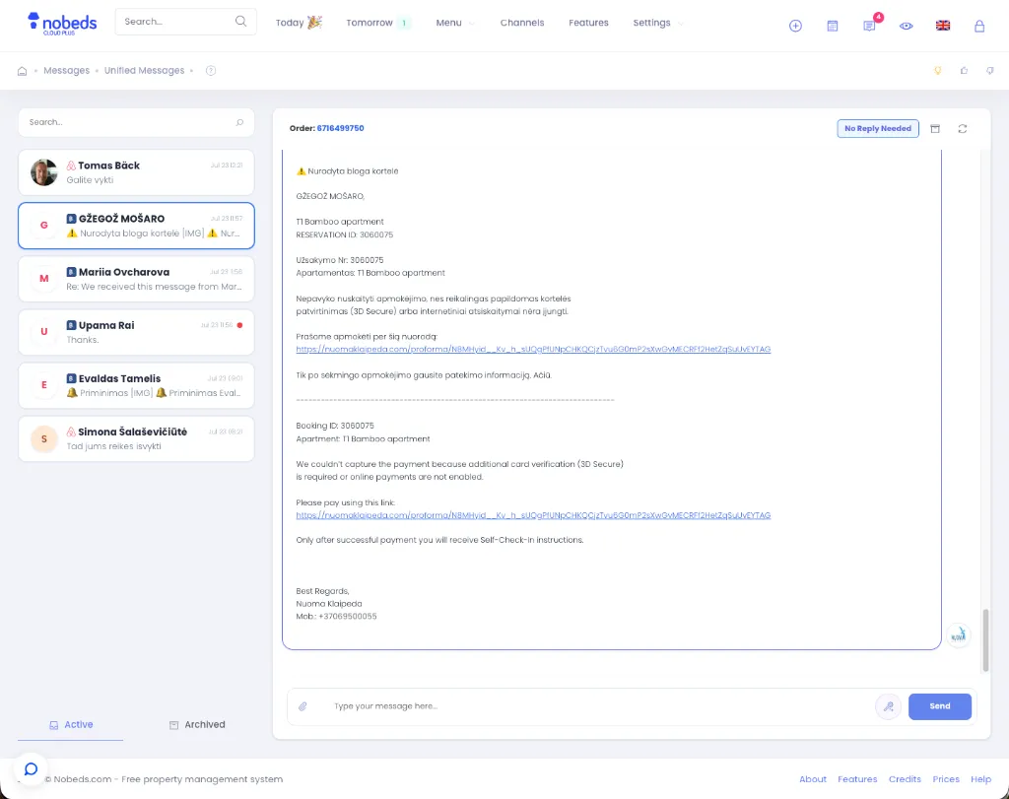Open the Channels menu item
Viewport: 1009px width, 799px height.
pos(522,23)
